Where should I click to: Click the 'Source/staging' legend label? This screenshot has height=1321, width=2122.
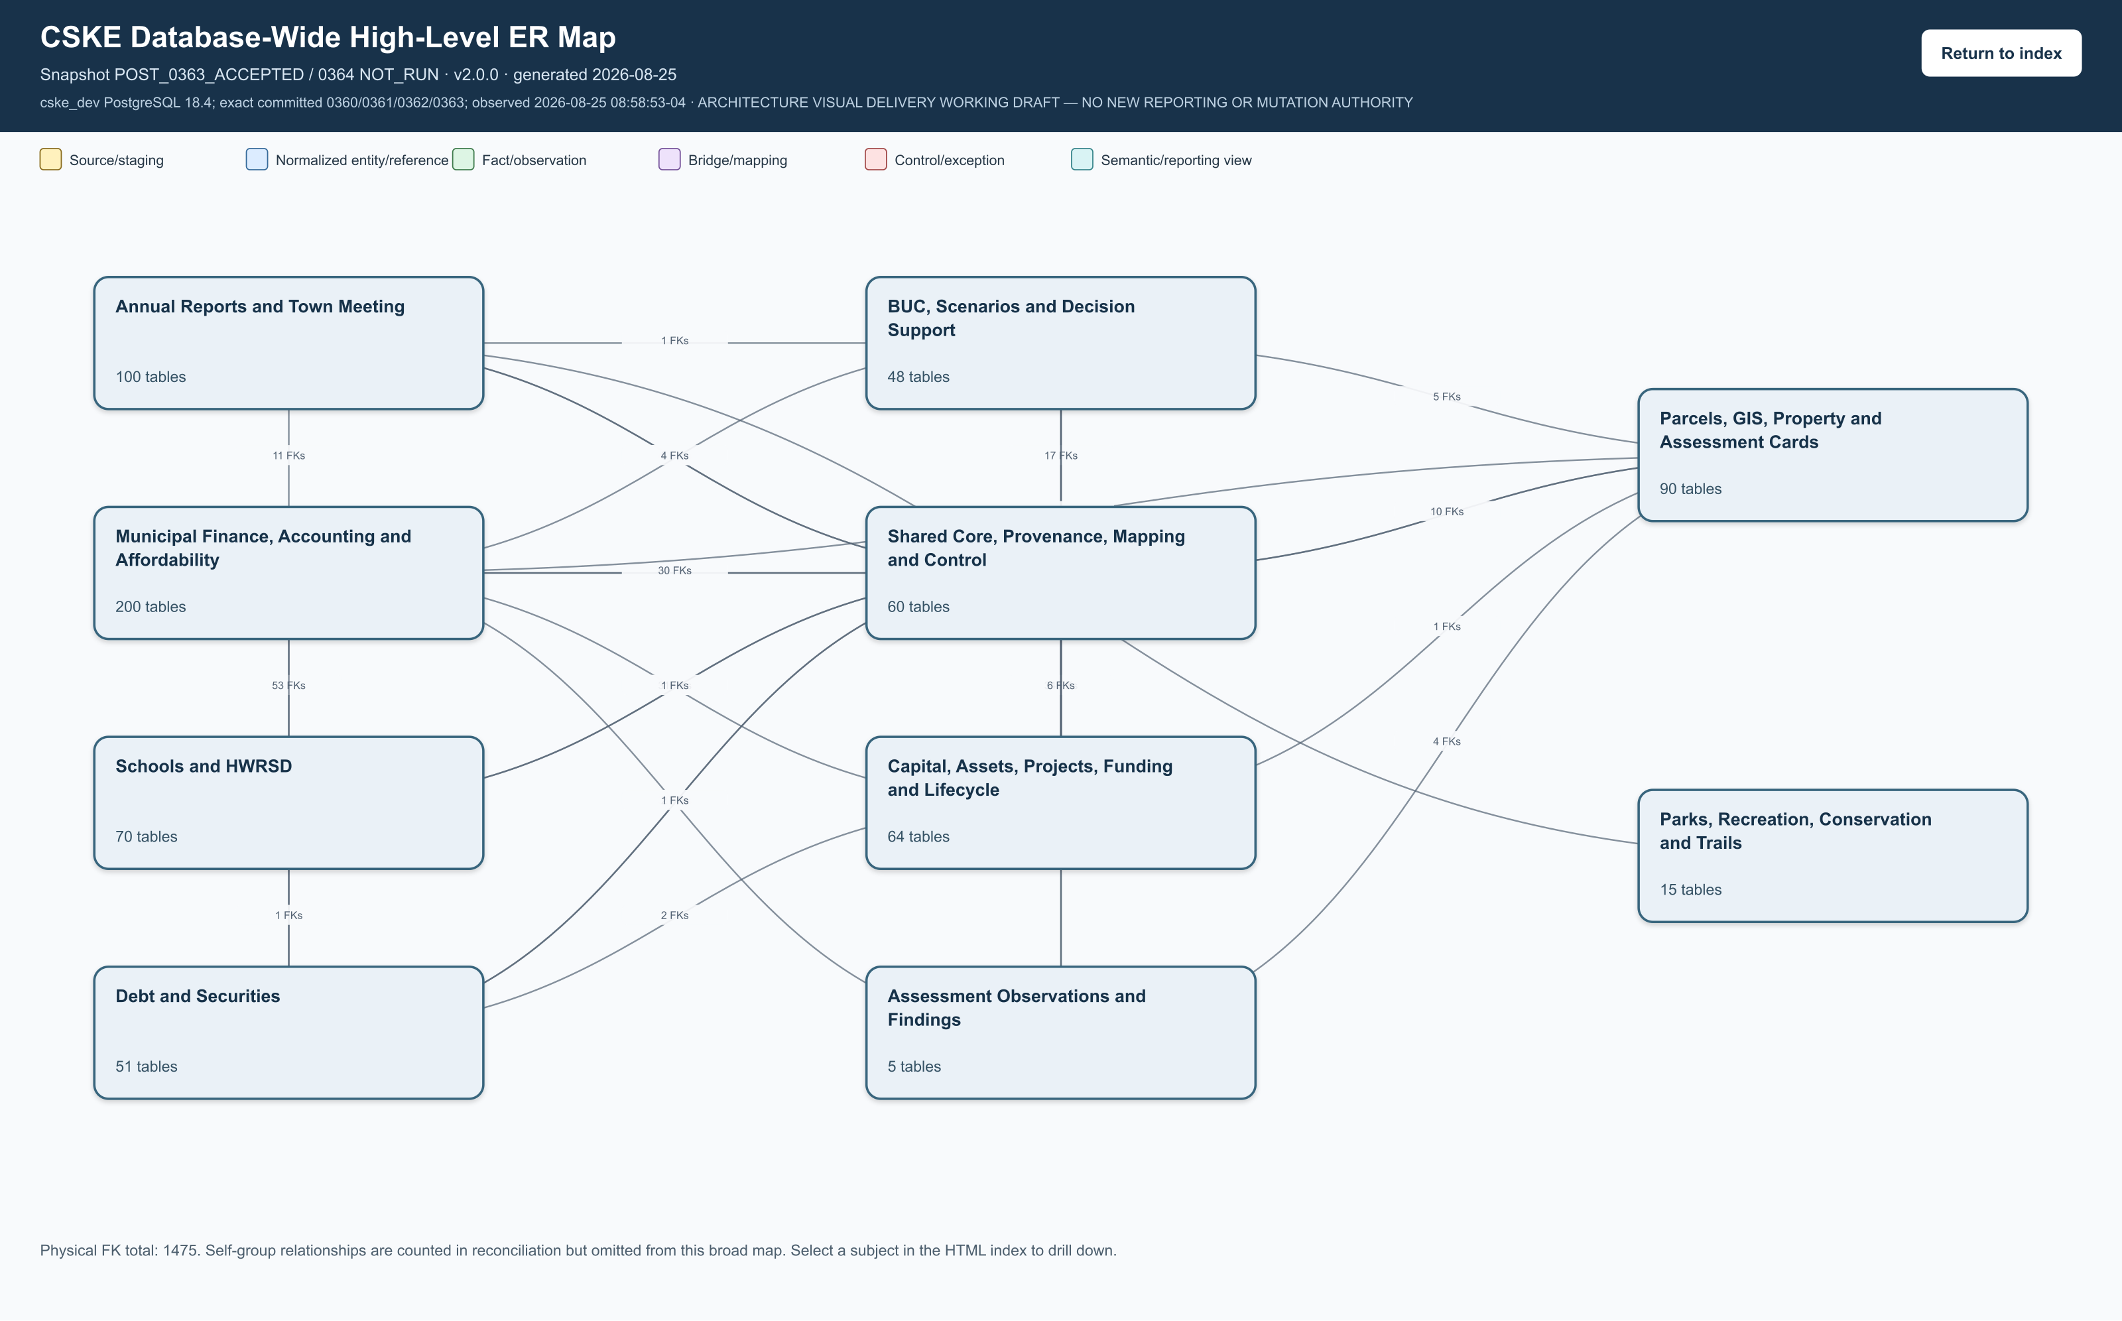point(116,160)
